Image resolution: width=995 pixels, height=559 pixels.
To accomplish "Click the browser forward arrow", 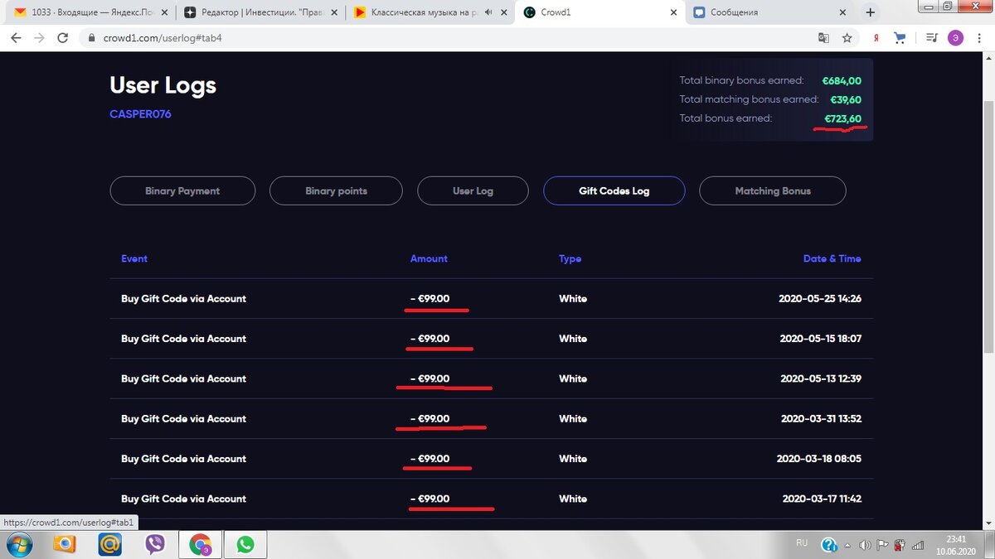I will click(x=38, y=38).
